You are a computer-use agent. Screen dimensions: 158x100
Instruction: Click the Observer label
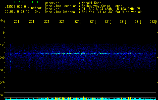tap(52, 3)
